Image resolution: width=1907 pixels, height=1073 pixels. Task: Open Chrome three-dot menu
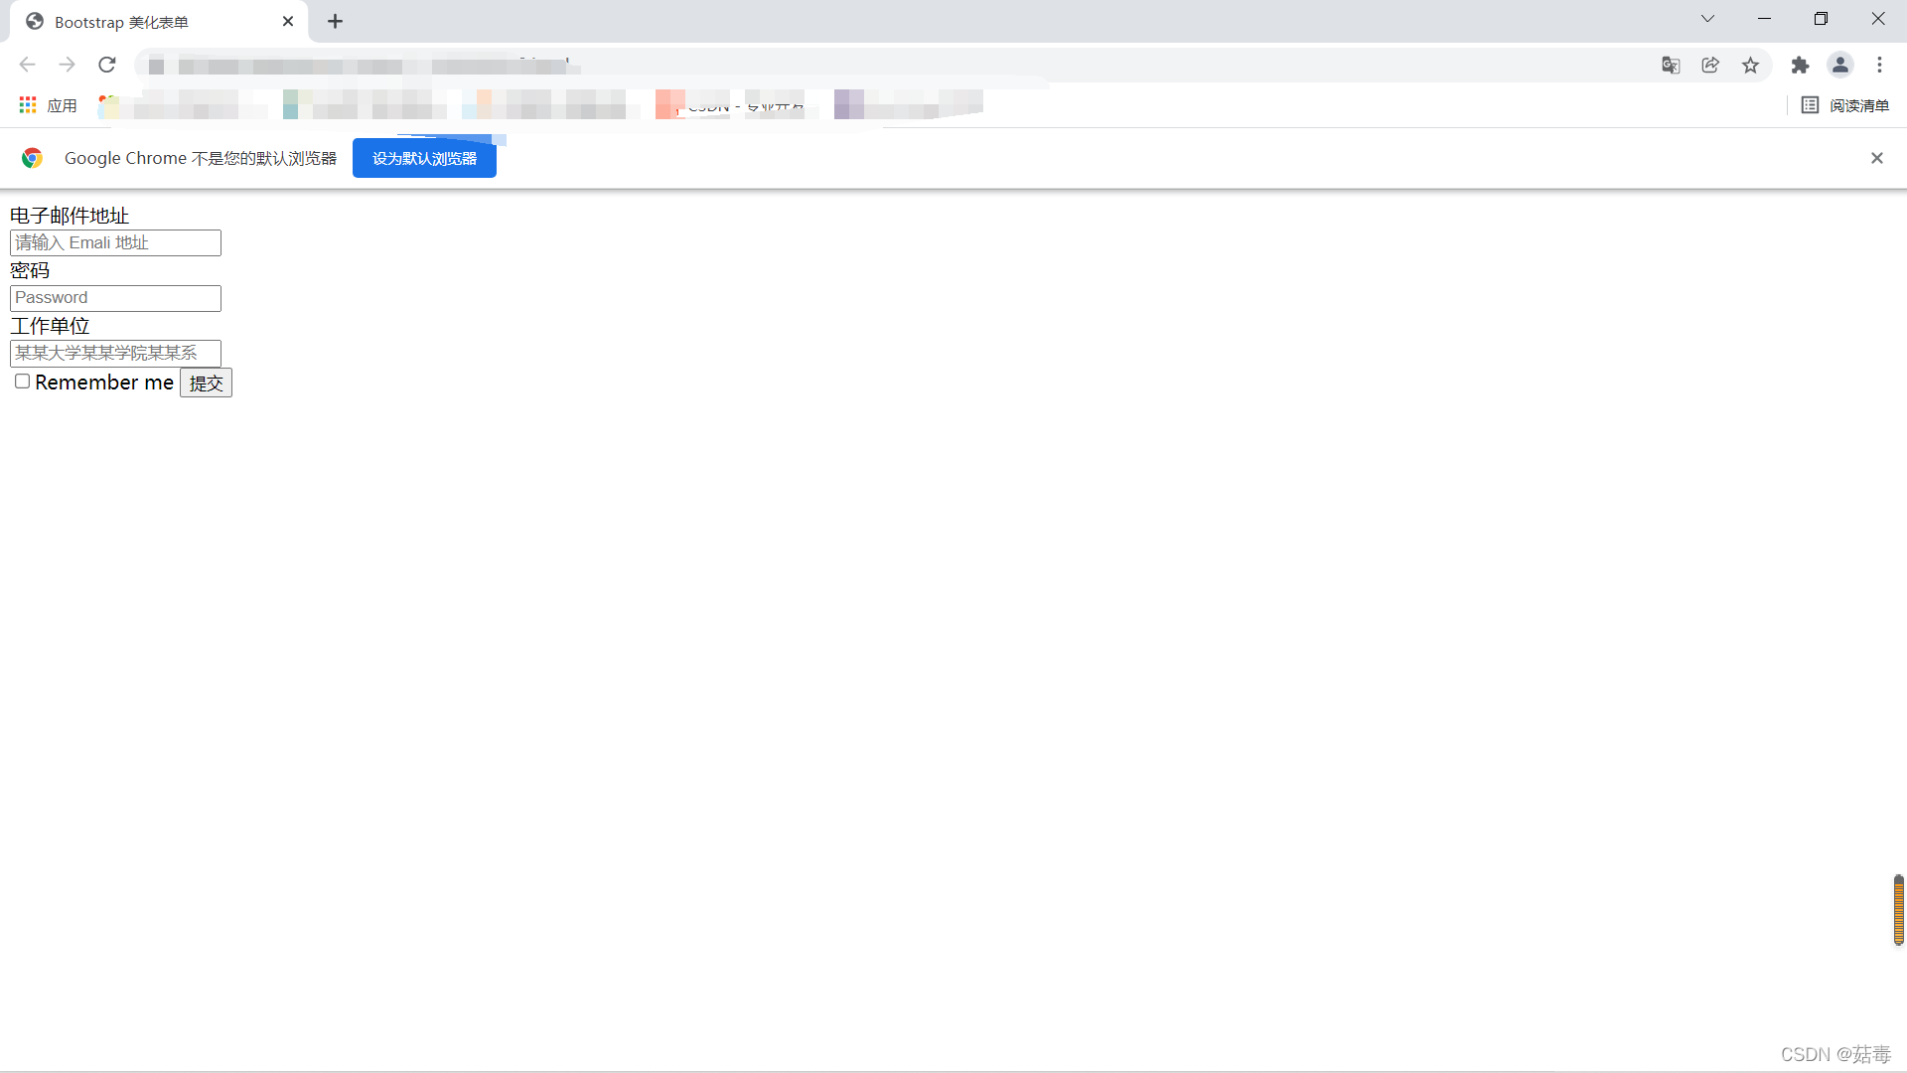(x=1879, y=65)
